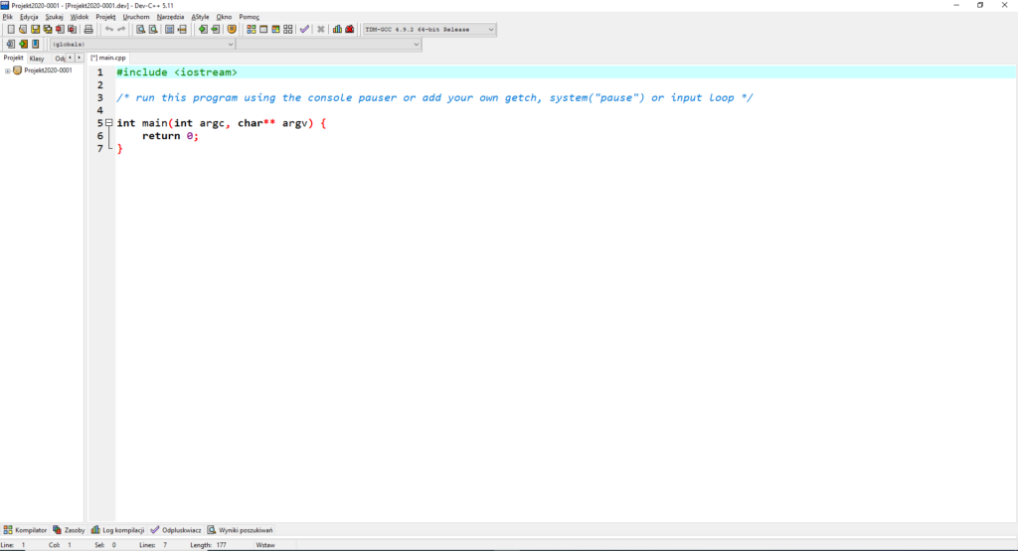Open the Uruchom menu
This screenshot has height=551, width=1018.
click(136, 17)
